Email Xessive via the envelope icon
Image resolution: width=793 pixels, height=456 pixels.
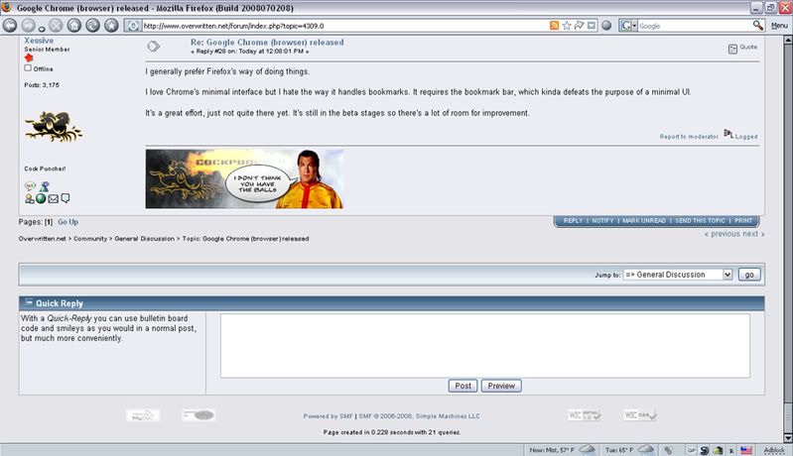tap(54, 199)
